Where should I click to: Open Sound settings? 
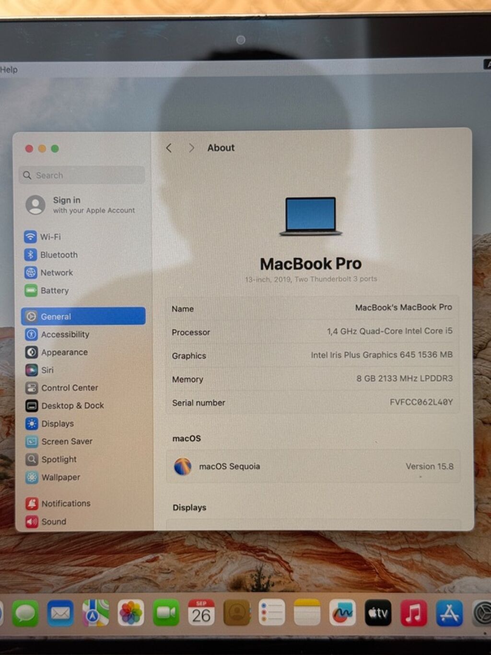46,521
